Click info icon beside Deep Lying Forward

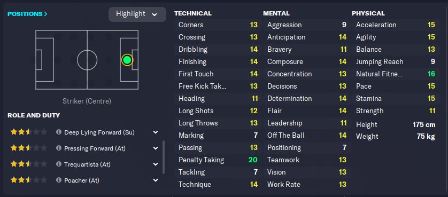[59, 132]
